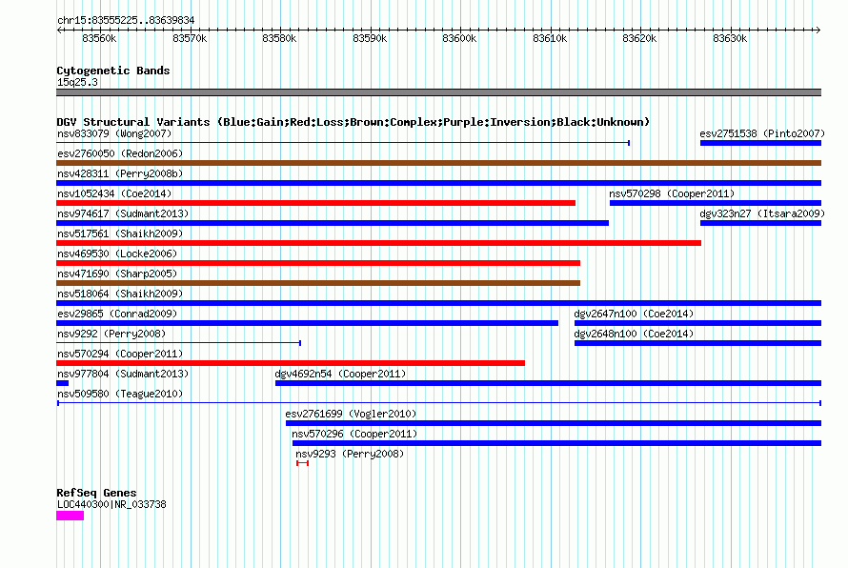Select the tiny red nsv9293 (Perry2008) marker
Viewport: 848px width, 568px height.
pyautogui.click(x=302, y=463)
